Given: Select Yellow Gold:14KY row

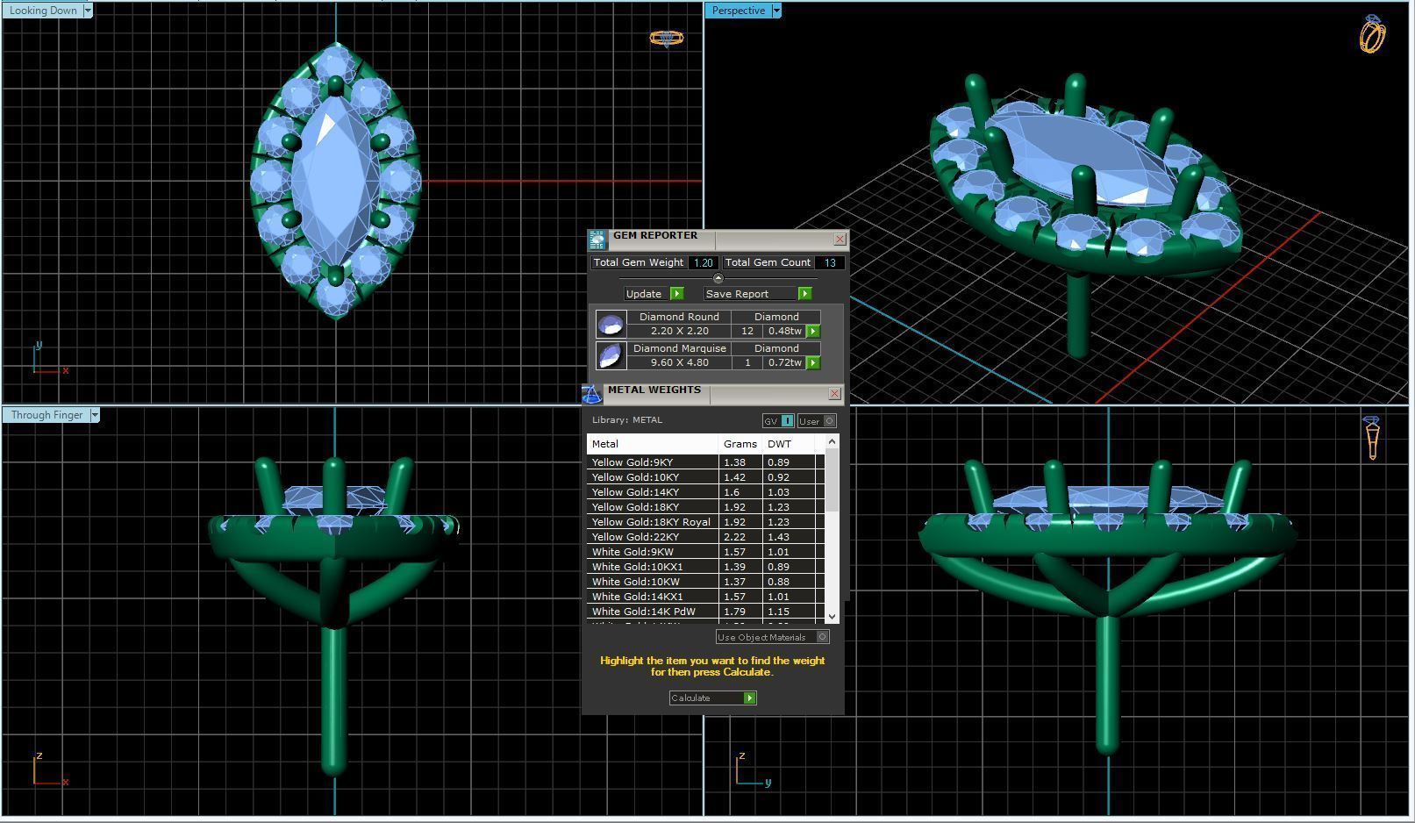Looking at the screenshot, I should click(x=705, y=492).
